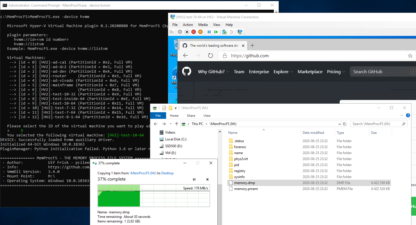416x225 pixels.
Task: Click the Explorer help question mark icon
Action: (408, 115)
